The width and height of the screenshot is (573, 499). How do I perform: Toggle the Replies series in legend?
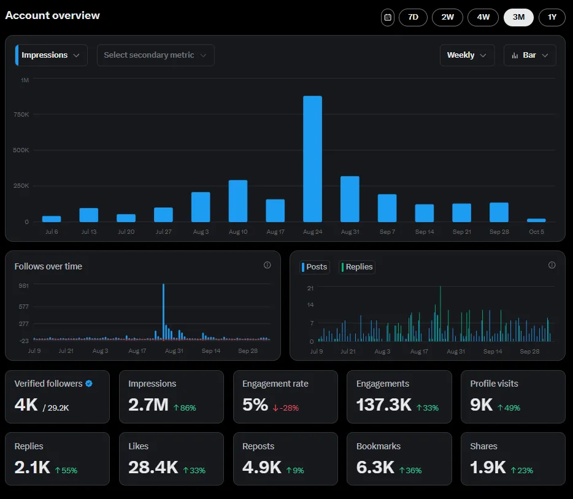(x=357, y=267)
